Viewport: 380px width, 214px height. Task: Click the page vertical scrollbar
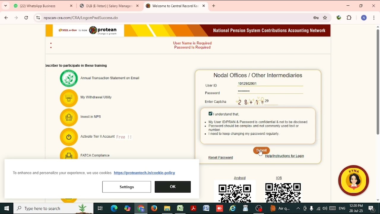[x=378, y=82]
